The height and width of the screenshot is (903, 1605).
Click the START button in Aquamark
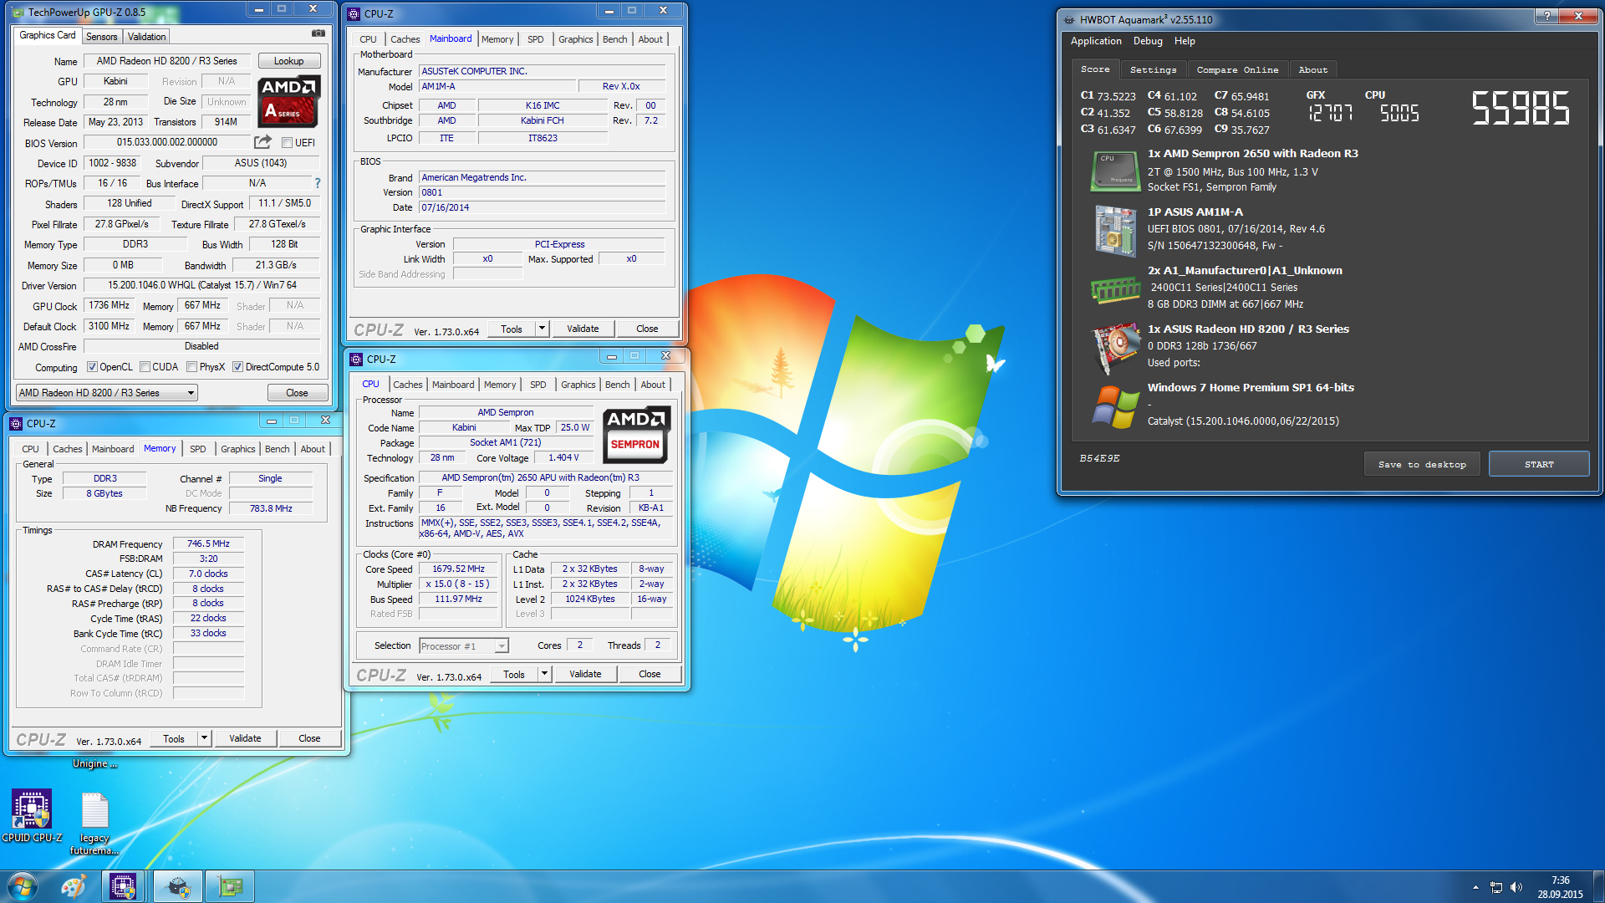(x=1539, y=464)
